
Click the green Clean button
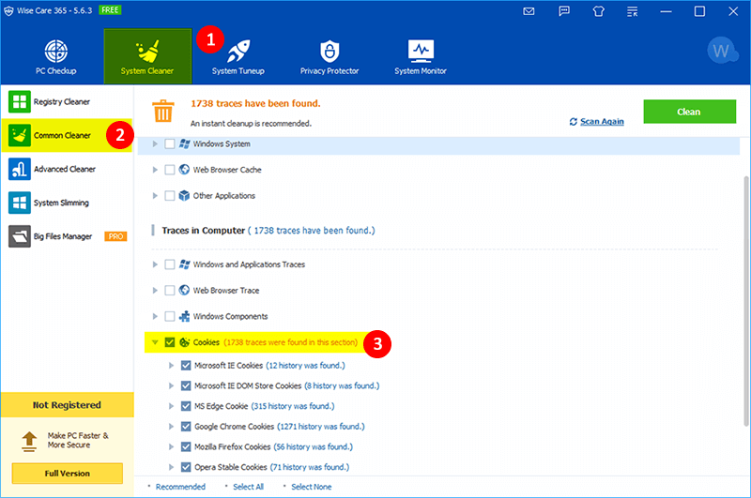pos(689,112)
